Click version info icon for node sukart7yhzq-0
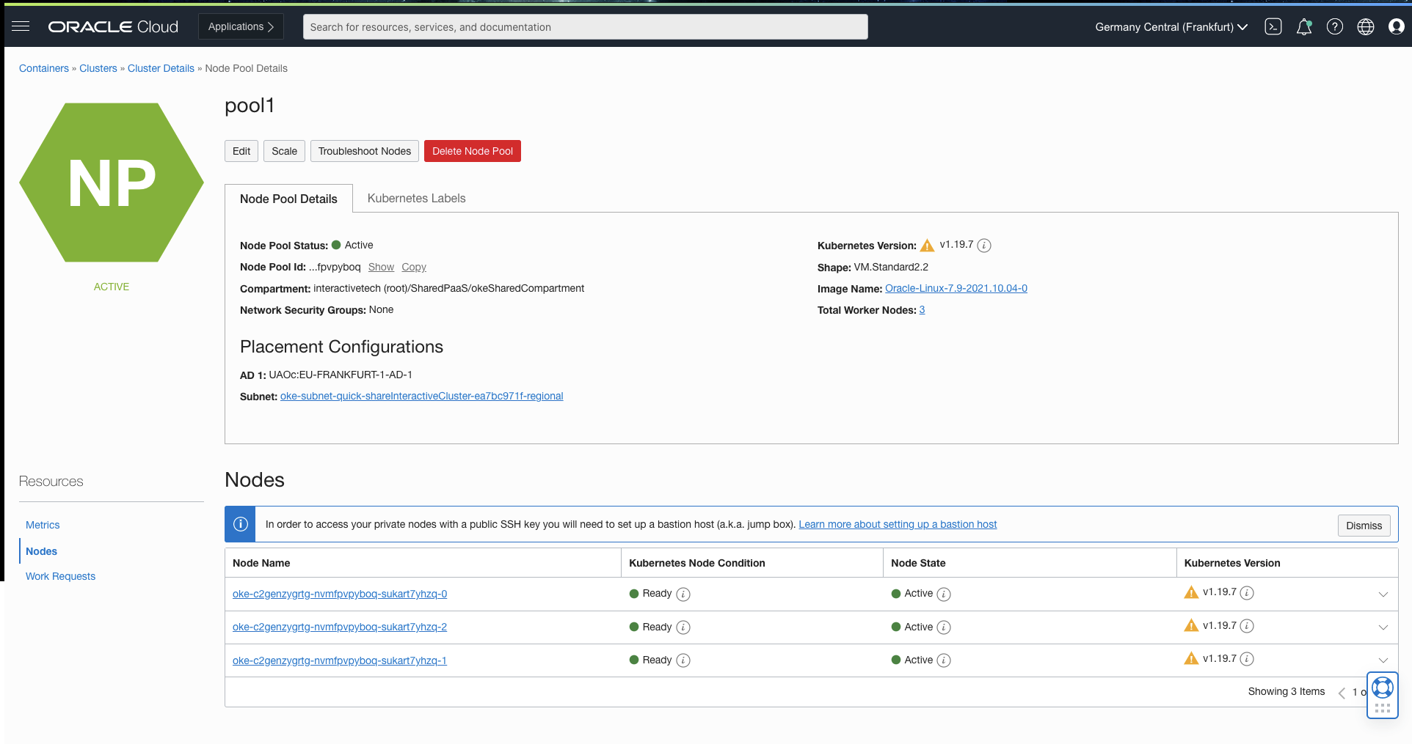 click(1247, 592)
